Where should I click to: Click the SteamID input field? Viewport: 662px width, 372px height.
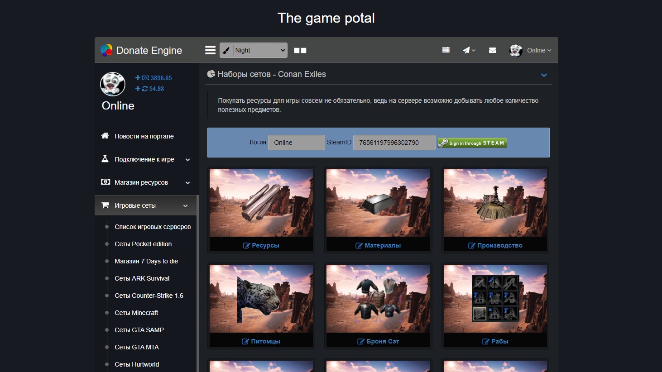(394, 143)
